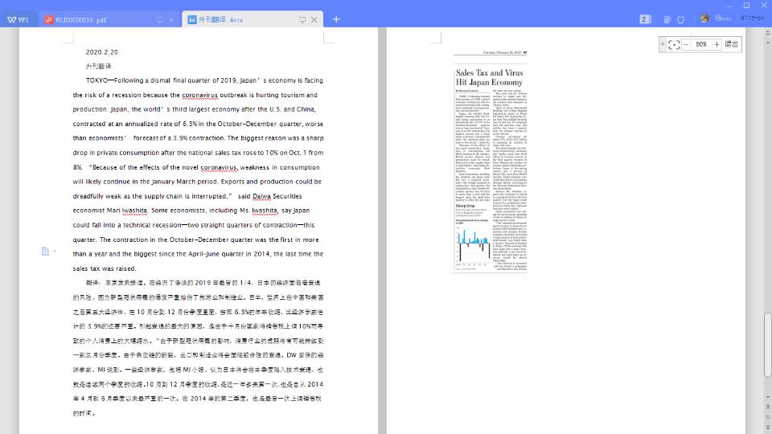Open the window count badge showing 2
The width and height of the screenshot is (772, 434).
point(645,19)
